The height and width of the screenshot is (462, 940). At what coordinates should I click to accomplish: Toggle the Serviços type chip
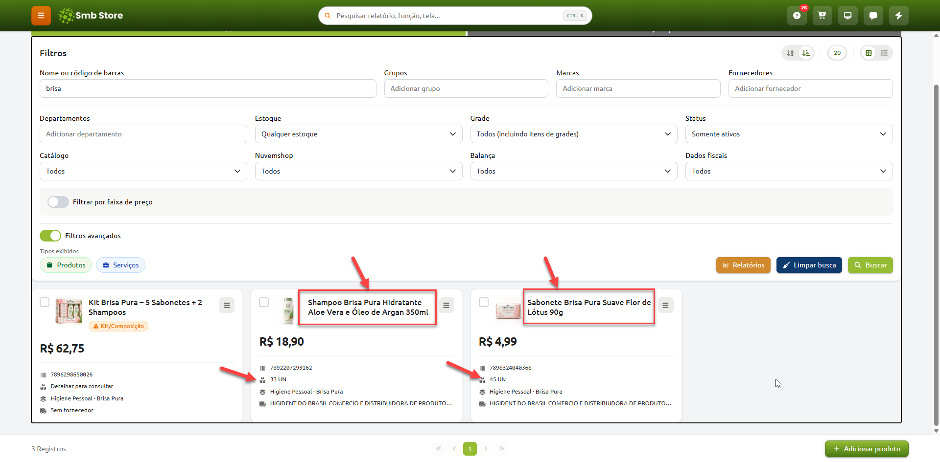(x=120, y=265)
